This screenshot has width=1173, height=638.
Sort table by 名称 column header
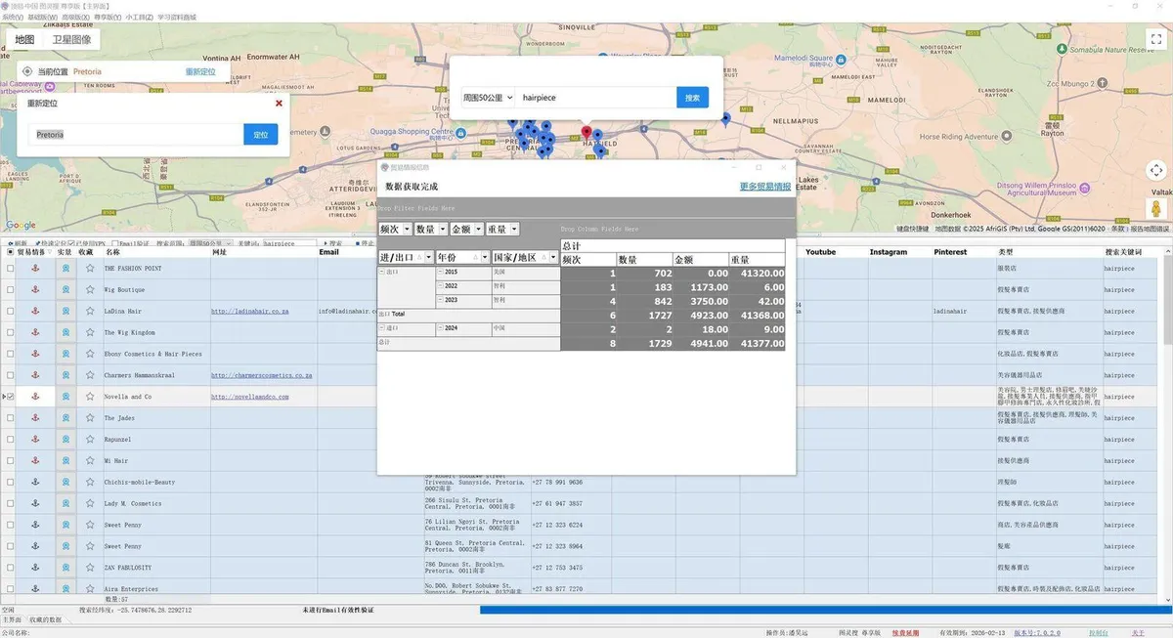coord(156,252)
